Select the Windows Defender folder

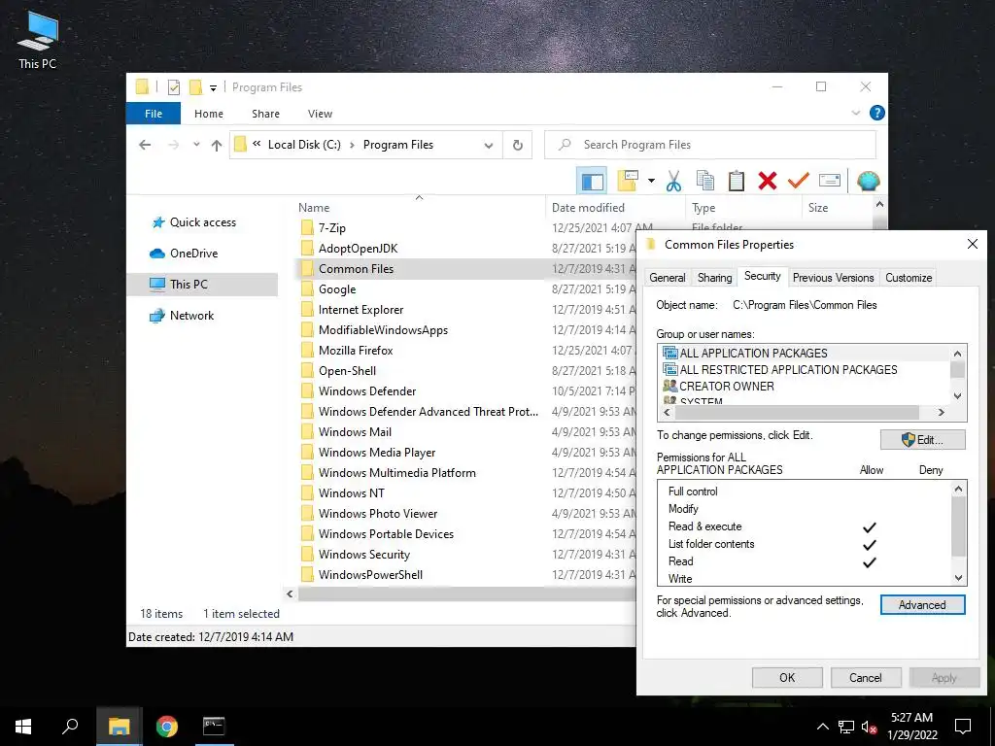tap(367, 391)
